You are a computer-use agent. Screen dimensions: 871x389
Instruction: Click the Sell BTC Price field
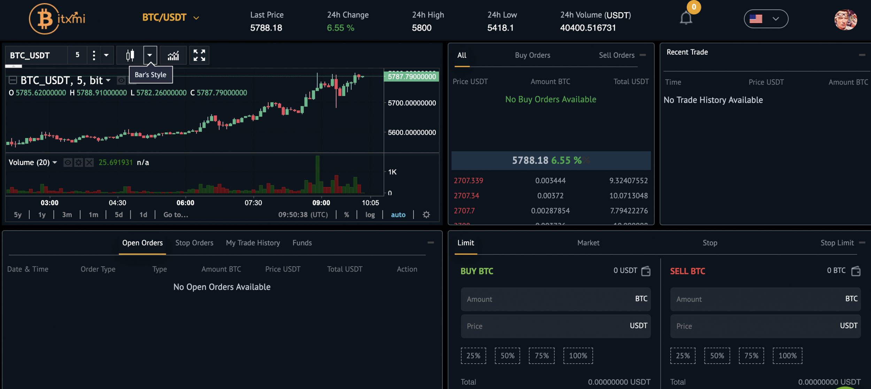pyautogui.click(x=765, y=326)
